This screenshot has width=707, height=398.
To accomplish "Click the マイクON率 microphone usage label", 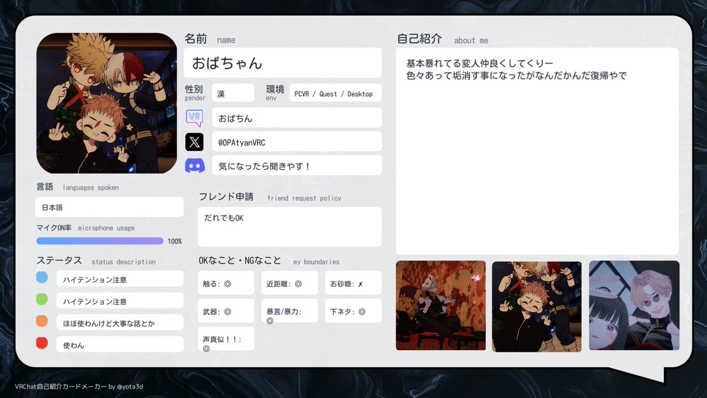I will [x=85, y=228].
